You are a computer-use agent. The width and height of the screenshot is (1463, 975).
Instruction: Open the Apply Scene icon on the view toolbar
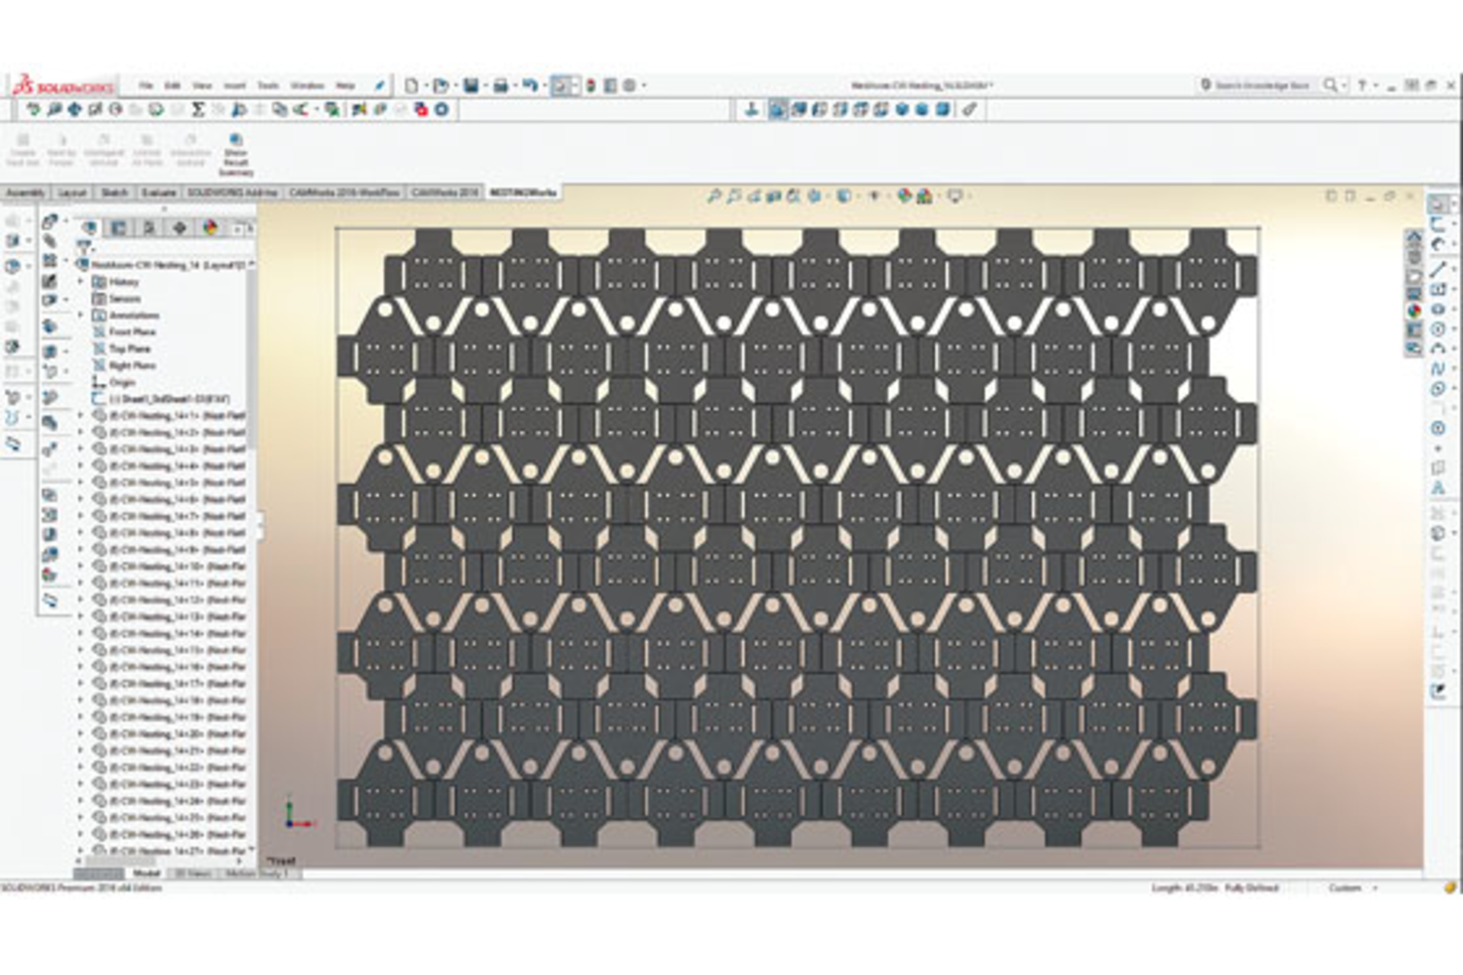[924, 195]
